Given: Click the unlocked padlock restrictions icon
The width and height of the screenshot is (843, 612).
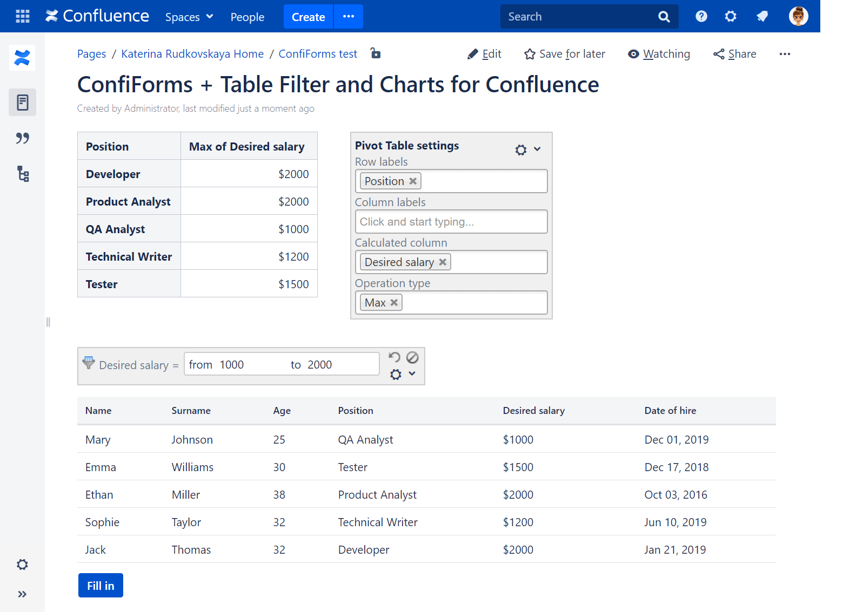Looking at the screenshot, I should pyautogui.click(x=376, y=53).
